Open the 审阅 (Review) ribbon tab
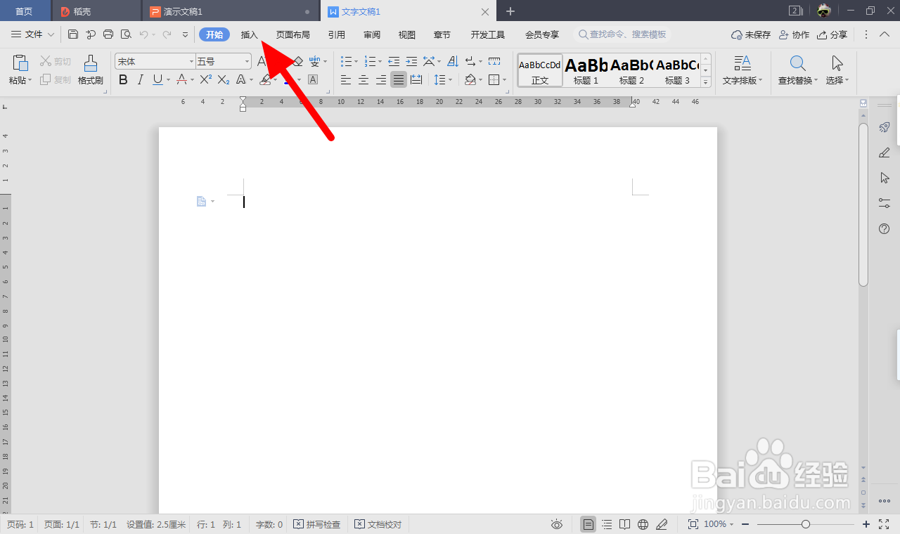Viewport: 900px width, 534px height. 372,34
